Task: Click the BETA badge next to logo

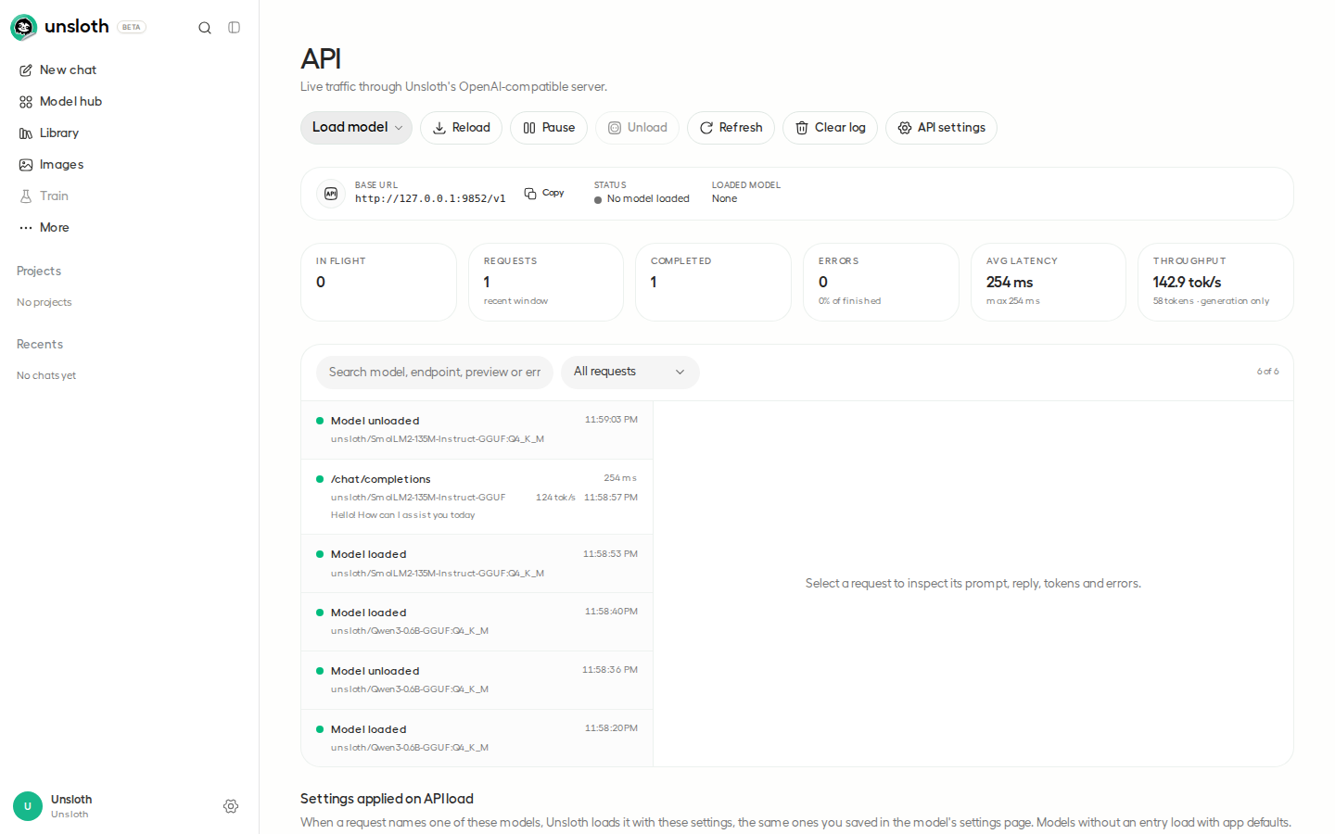Action: [132, 27]
